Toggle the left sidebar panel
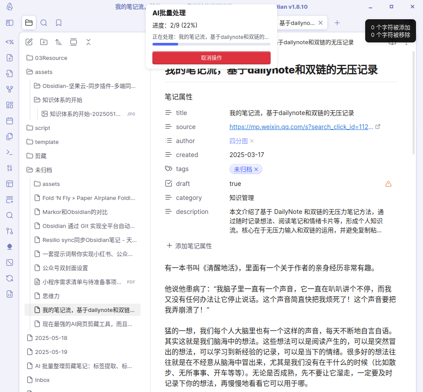This screenshot has height=392, width=423. (x=10, y=23)
